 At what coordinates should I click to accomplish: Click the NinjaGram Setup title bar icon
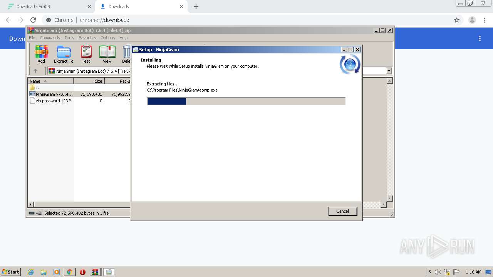tap(136, 50)
